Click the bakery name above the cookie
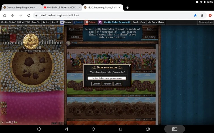This screenshot has width=214, height=133. click(32, 30)
